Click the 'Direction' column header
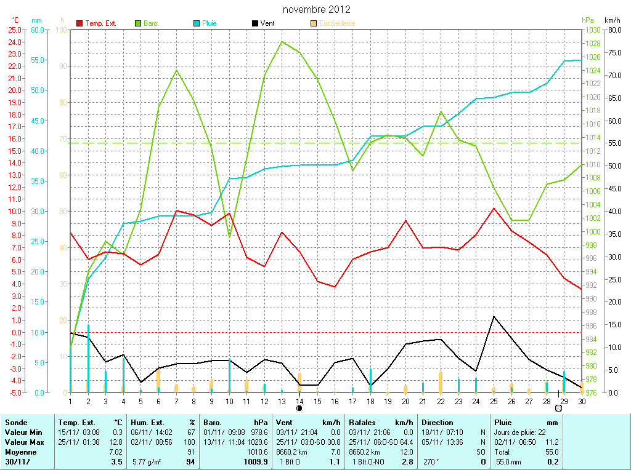 pos(438,423)
